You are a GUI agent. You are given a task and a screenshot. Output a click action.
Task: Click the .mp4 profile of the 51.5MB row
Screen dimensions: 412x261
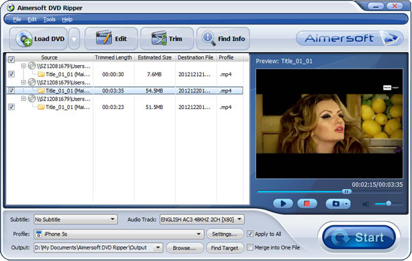point(225,107)
